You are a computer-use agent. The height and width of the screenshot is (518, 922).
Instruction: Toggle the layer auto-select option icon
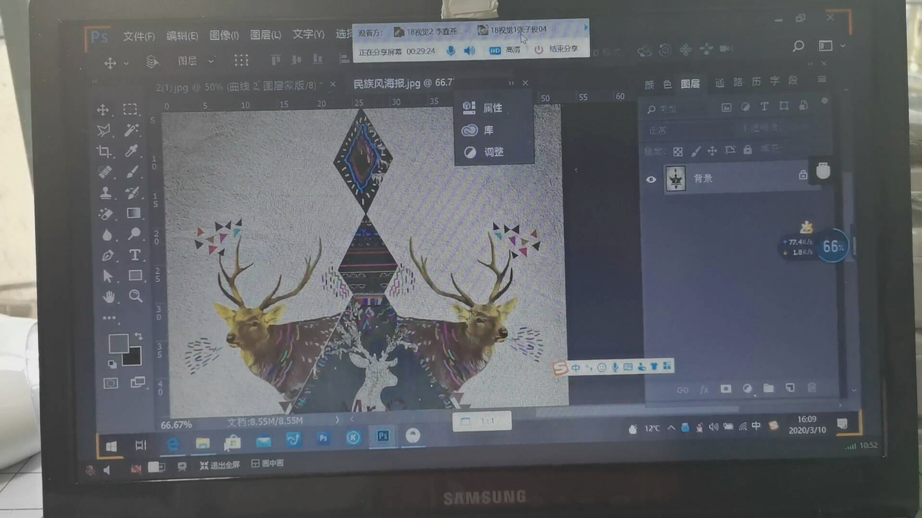click(x=152, y=62)
